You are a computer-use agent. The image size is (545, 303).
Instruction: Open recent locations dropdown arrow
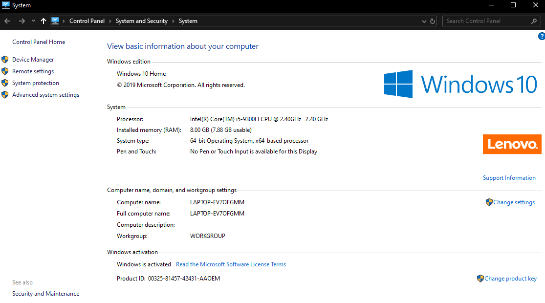[x=33, y=21]
